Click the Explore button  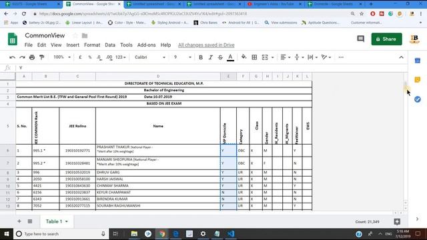[x=397, y=222]
